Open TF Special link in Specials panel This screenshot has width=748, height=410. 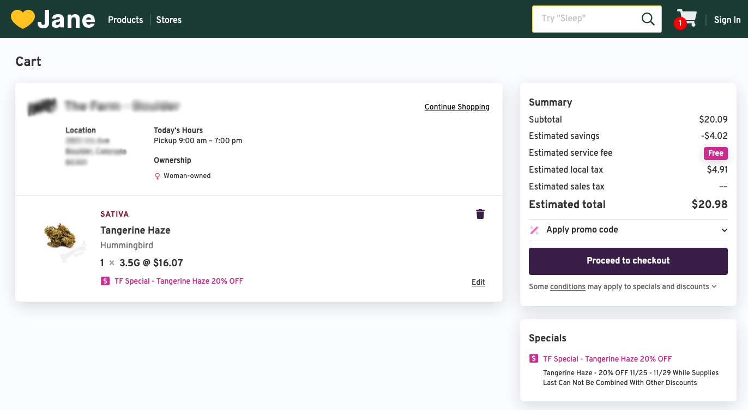[607, 359]
